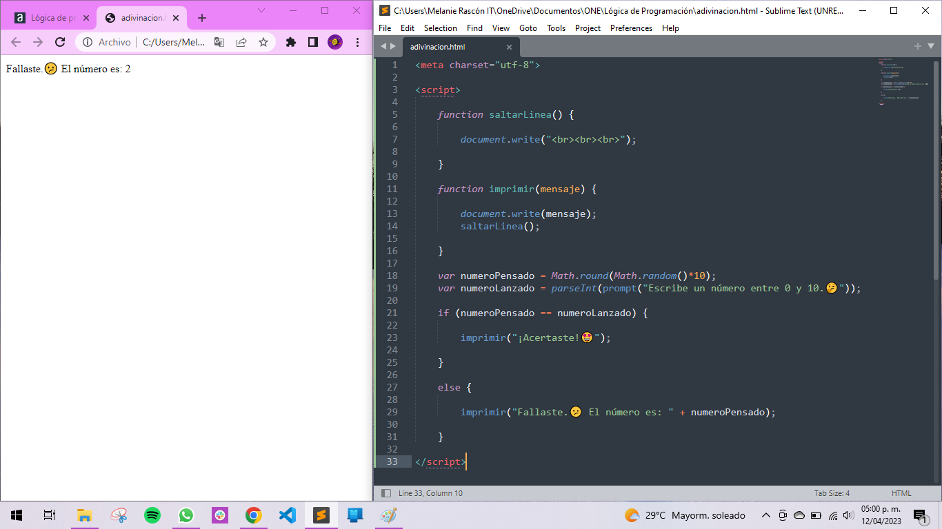This screenshot has height=529, width=942.
Task: Open Sublime Text File menu
Action: coord(385,28)
